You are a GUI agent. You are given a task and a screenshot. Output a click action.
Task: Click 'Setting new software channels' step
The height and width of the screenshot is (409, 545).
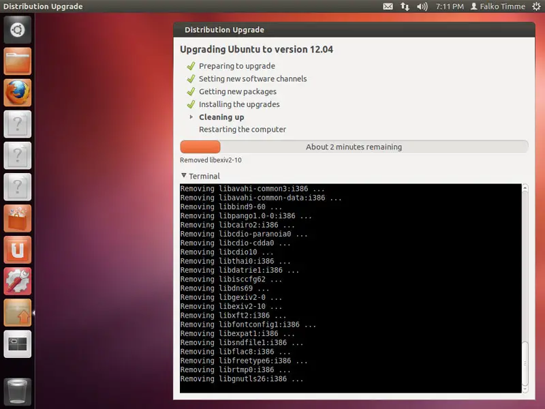coord(253,79)
